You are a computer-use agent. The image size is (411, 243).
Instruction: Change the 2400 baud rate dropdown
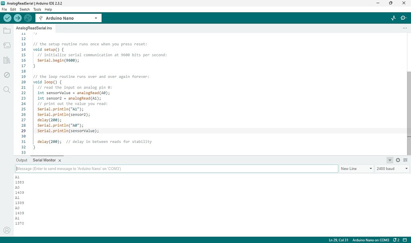point(392,168)
